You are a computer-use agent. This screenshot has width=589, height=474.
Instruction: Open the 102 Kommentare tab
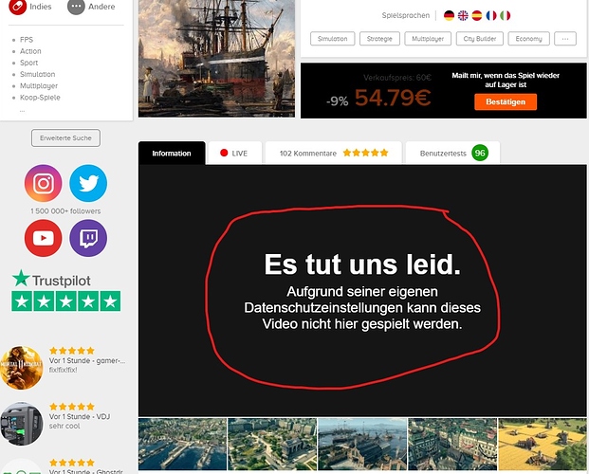click(x=334, y=153)
